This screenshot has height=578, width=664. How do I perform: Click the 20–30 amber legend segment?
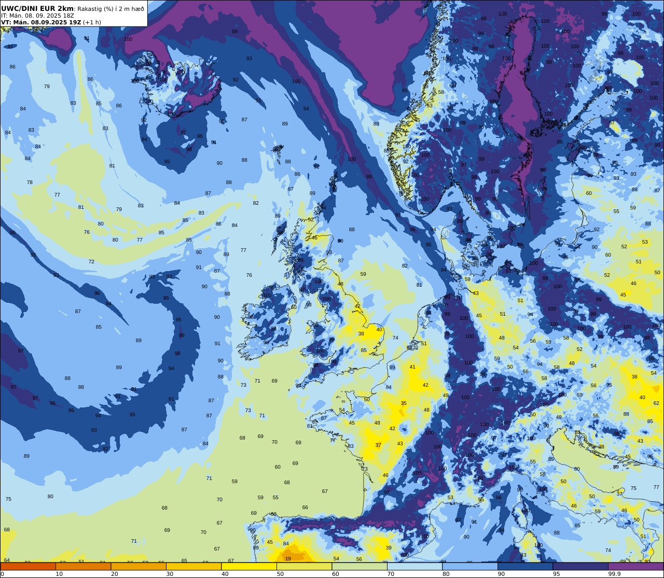pyautogui.click(x=139, y=567)
